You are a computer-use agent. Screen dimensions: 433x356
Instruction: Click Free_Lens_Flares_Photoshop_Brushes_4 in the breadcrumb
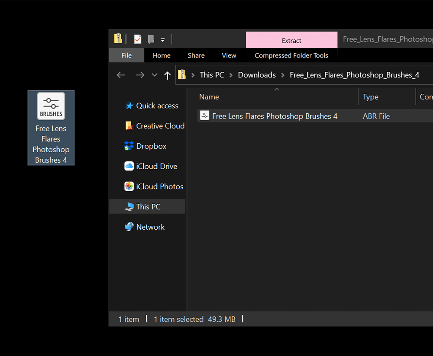(354, 75)
